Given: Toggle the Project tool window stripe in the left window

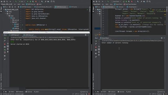Looking at the screenshot, I should [x=1, y=9].
